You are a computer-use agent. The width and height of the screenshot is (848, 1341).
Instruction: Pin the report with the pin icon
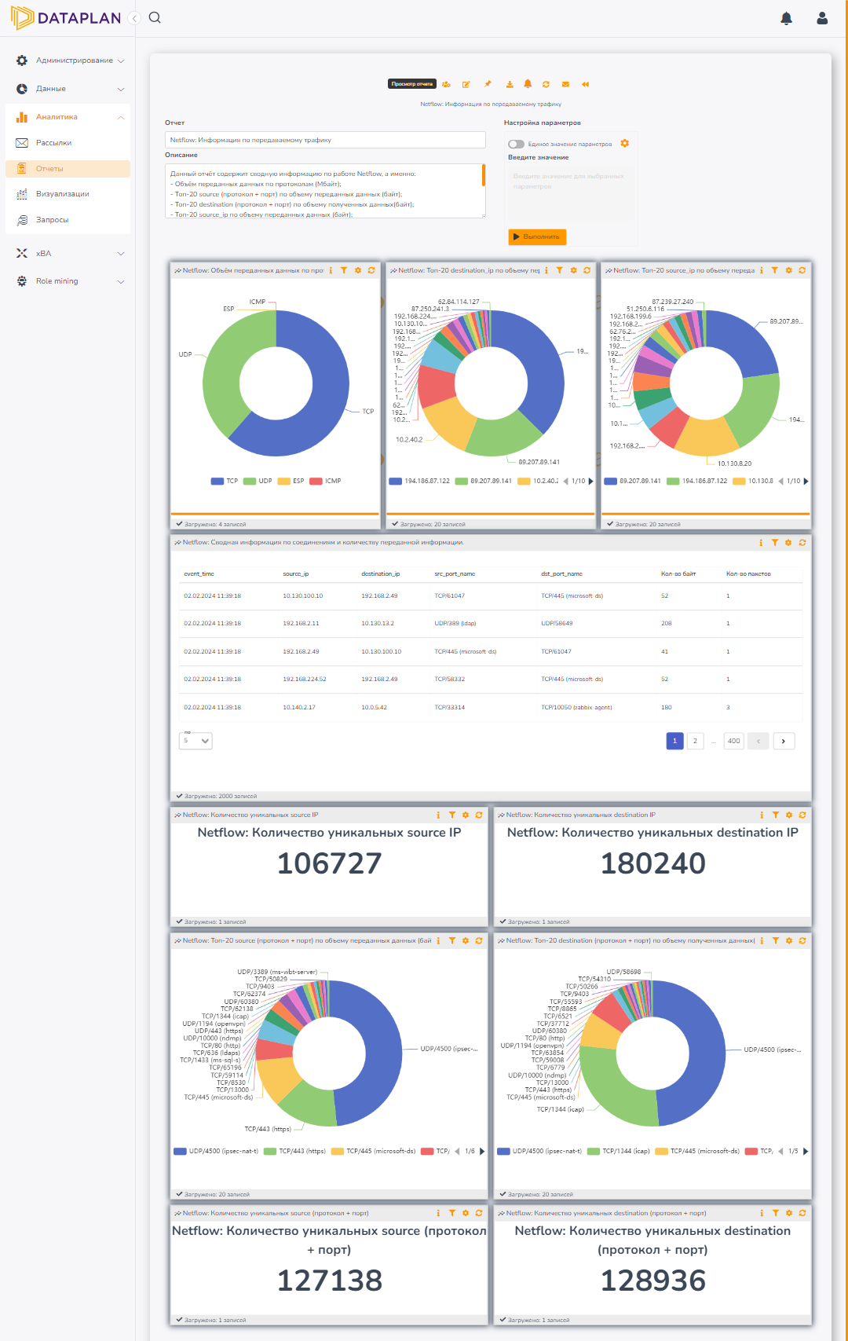488,84
